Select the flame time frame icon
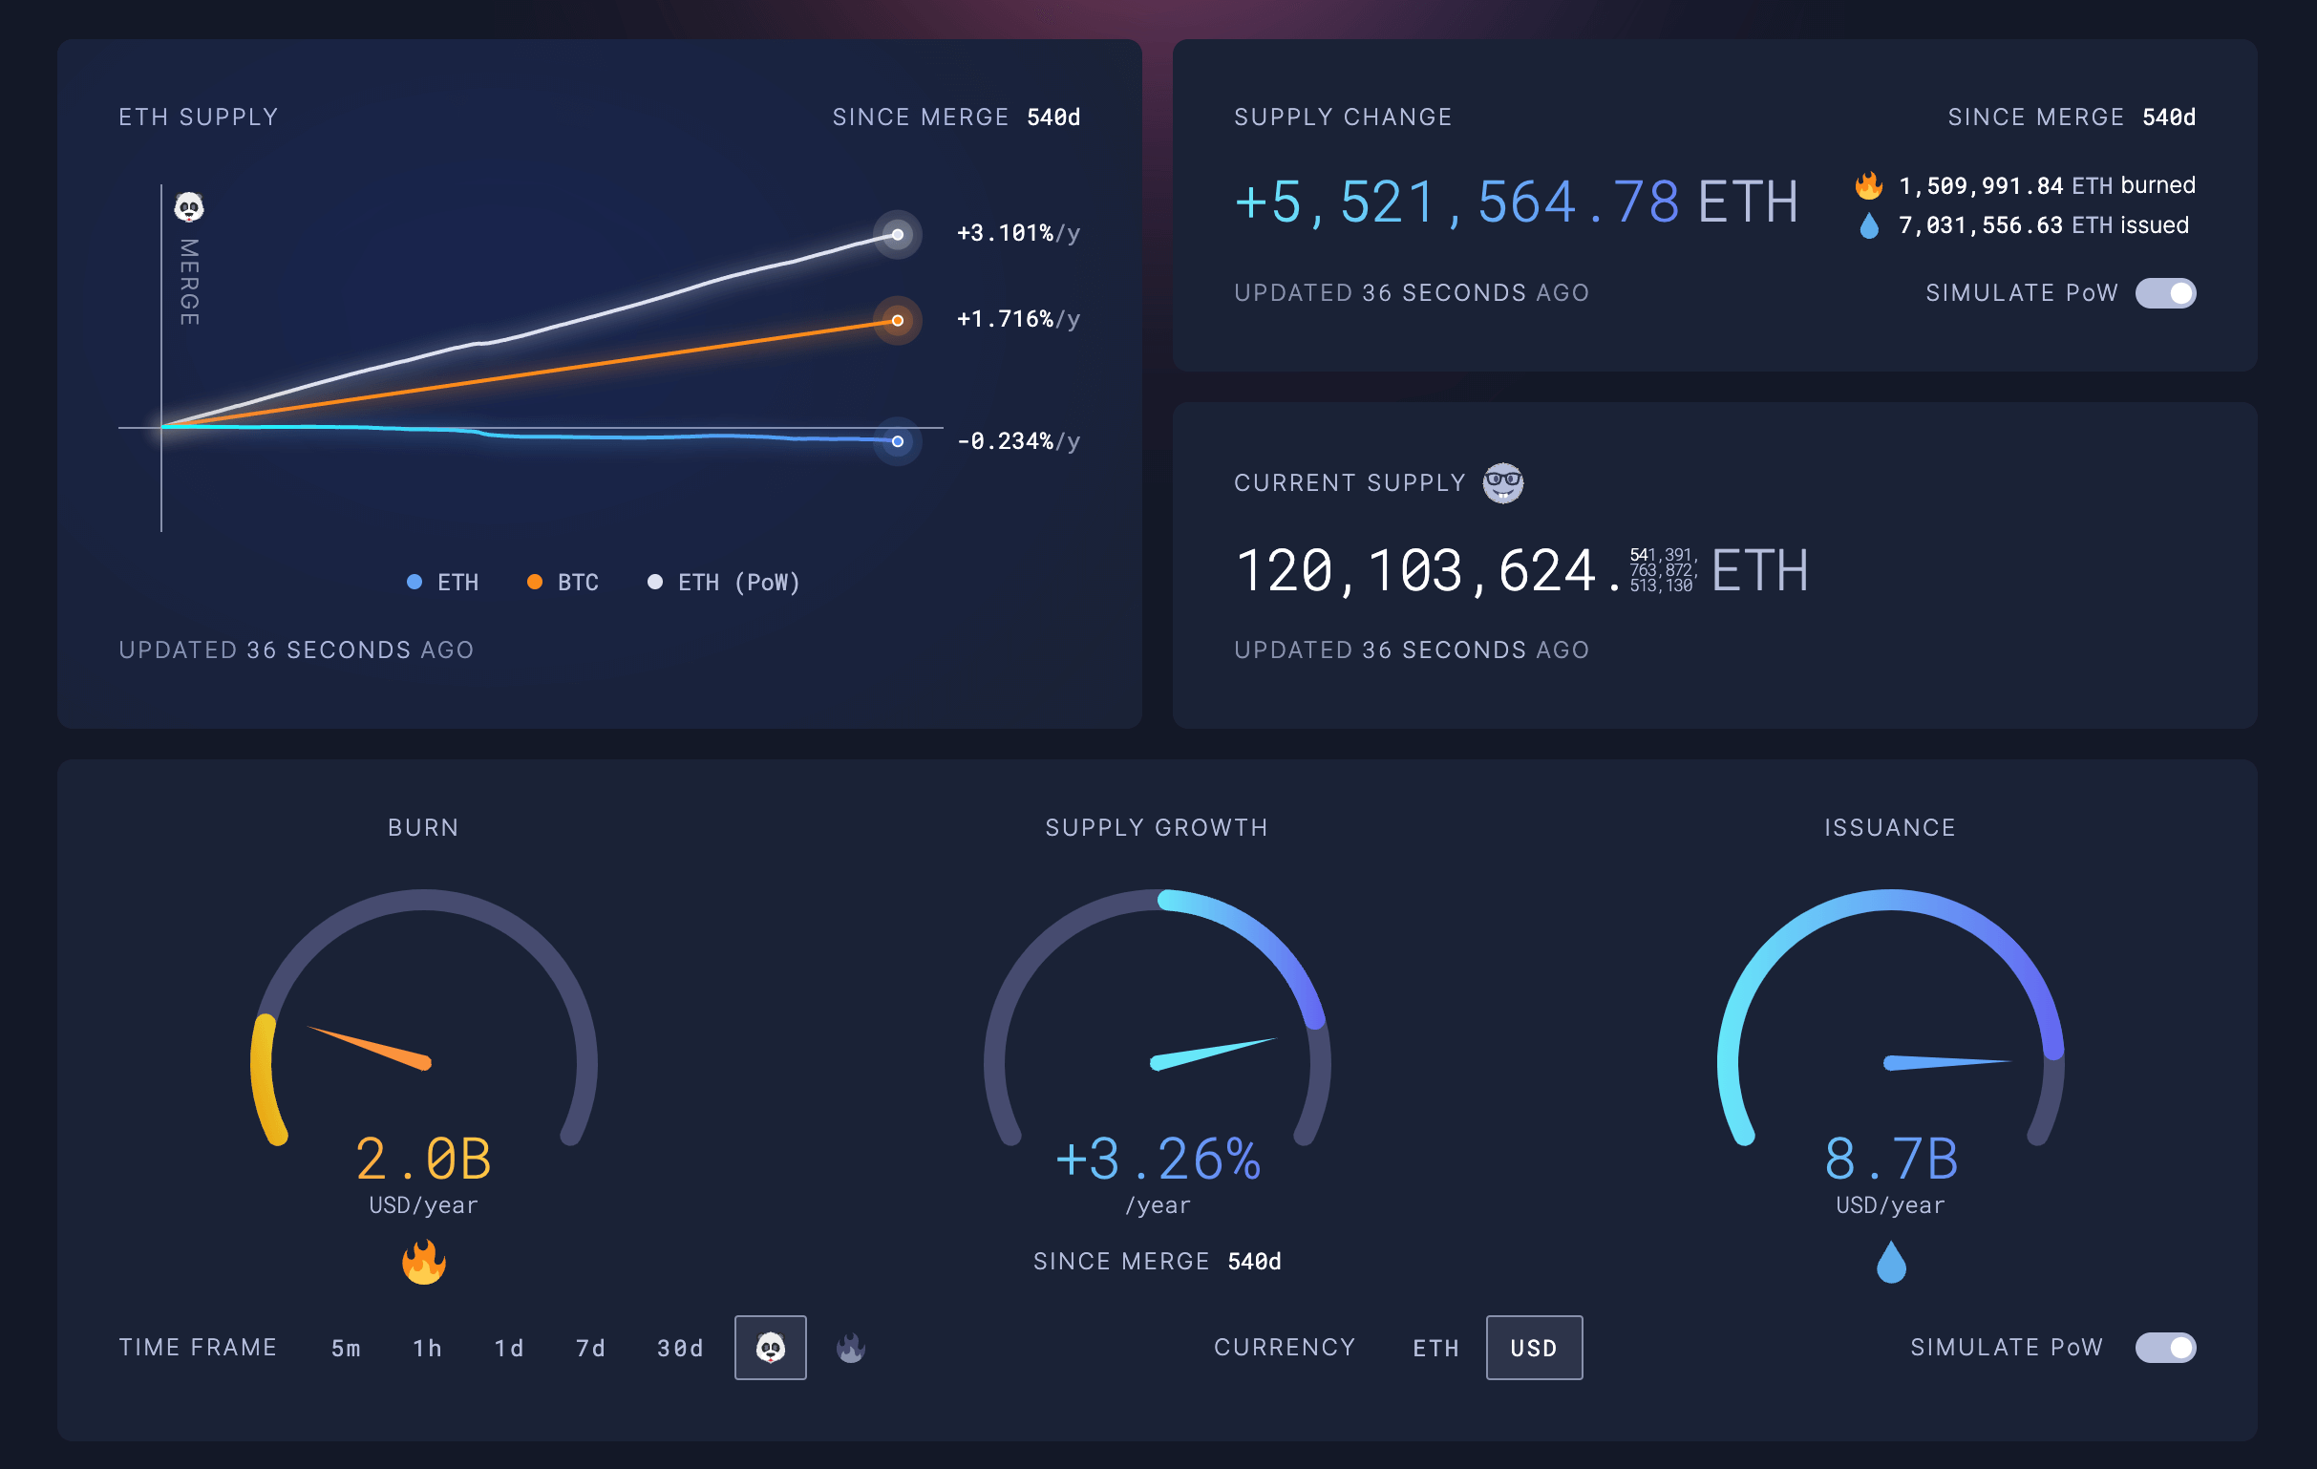Viewport: 2317px width, 1469px height. click(x=851, y=1348)
